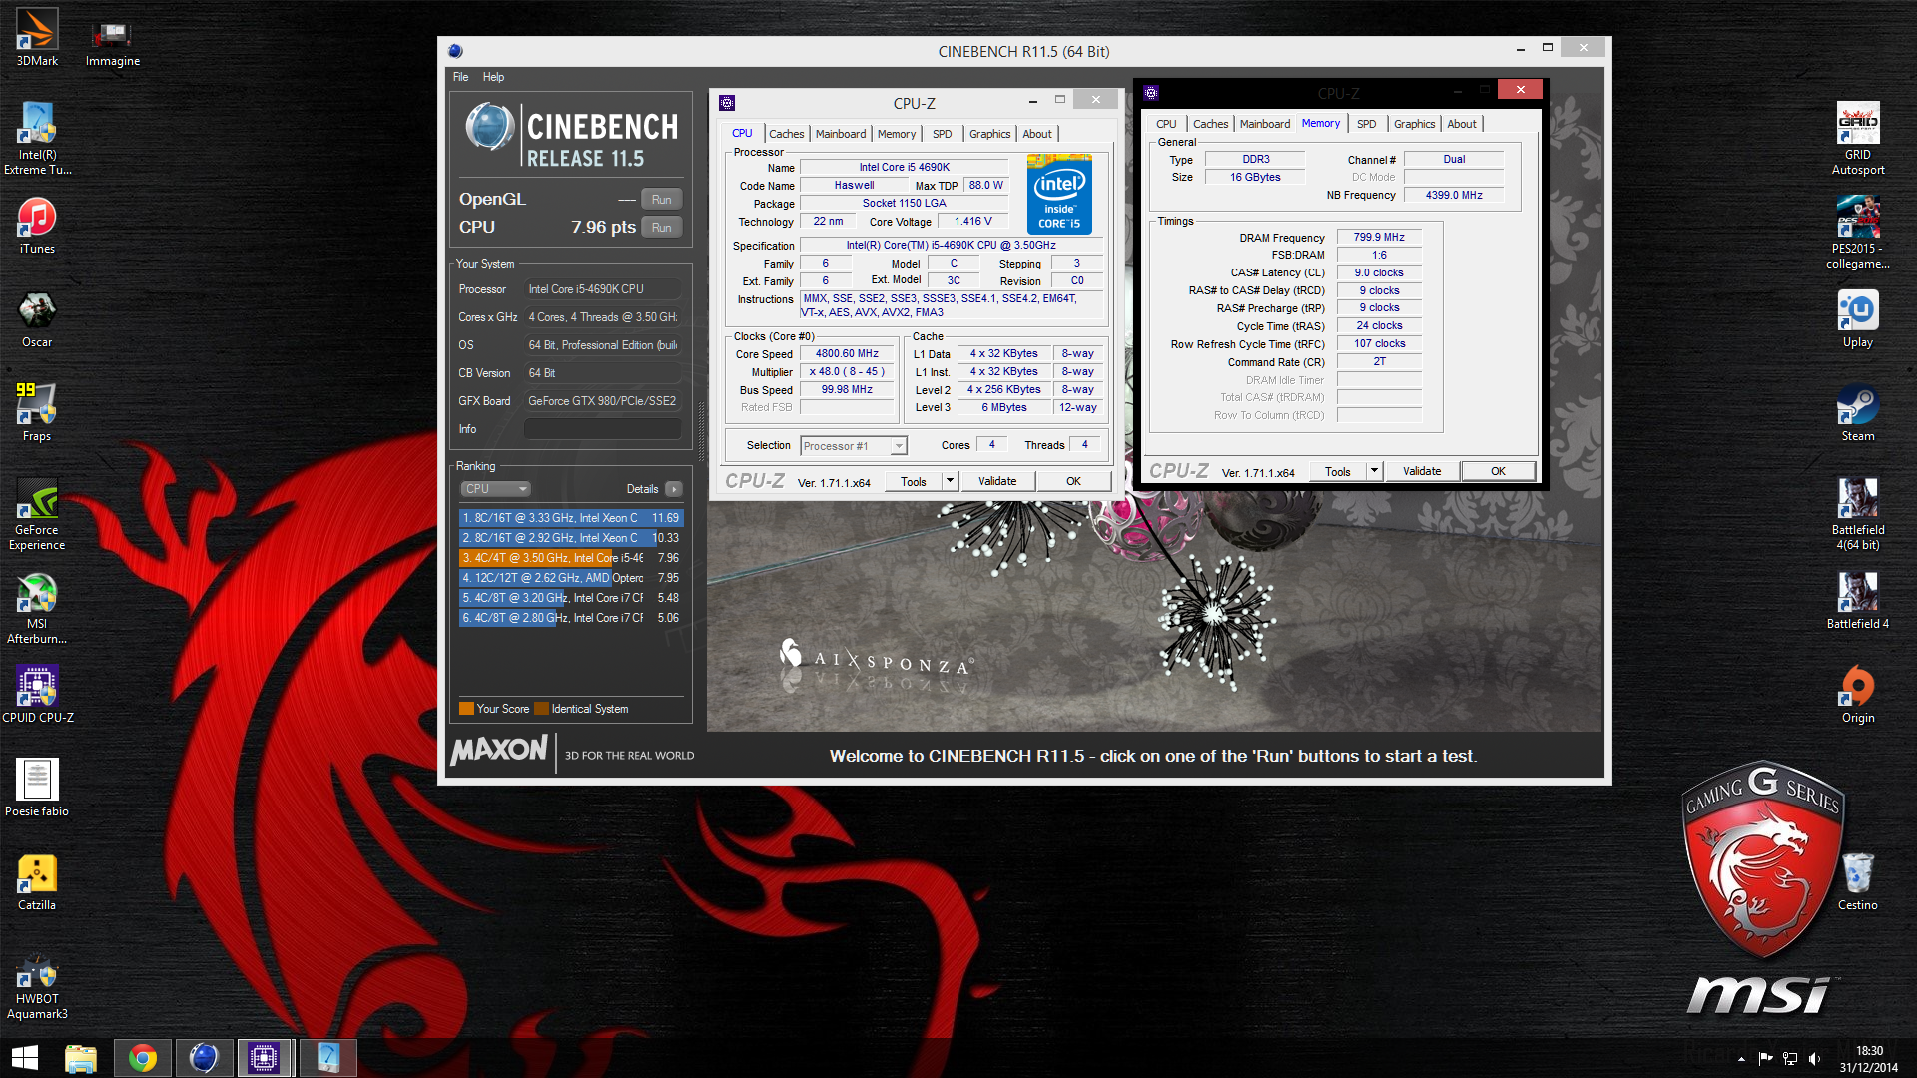Screen dimensions: 1917x1078
Task: Run the CPU benchmark
Action: [661, 228]
